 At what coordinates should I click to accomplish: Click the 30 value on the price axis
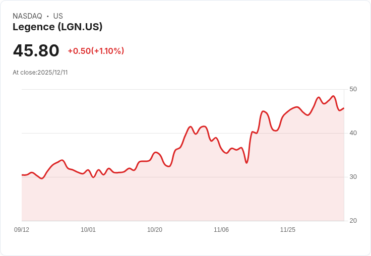pyautogui.click(x=353, y=177)
